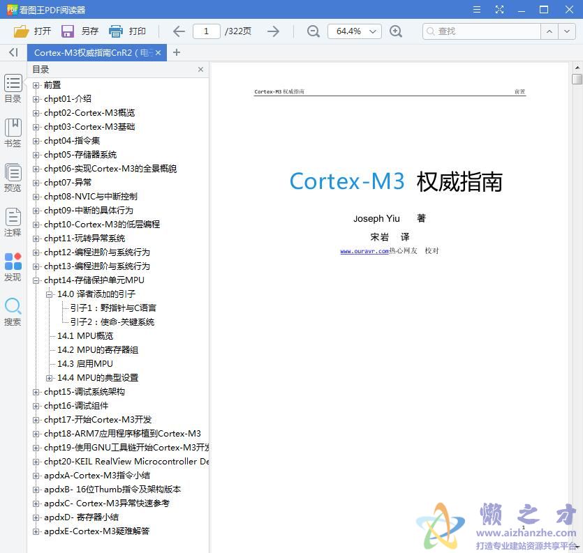The width and height of the screenshot is (583, 553).
Task: Collapse the chpt14-存储保护单元MPU tree node
Action: 36,280
